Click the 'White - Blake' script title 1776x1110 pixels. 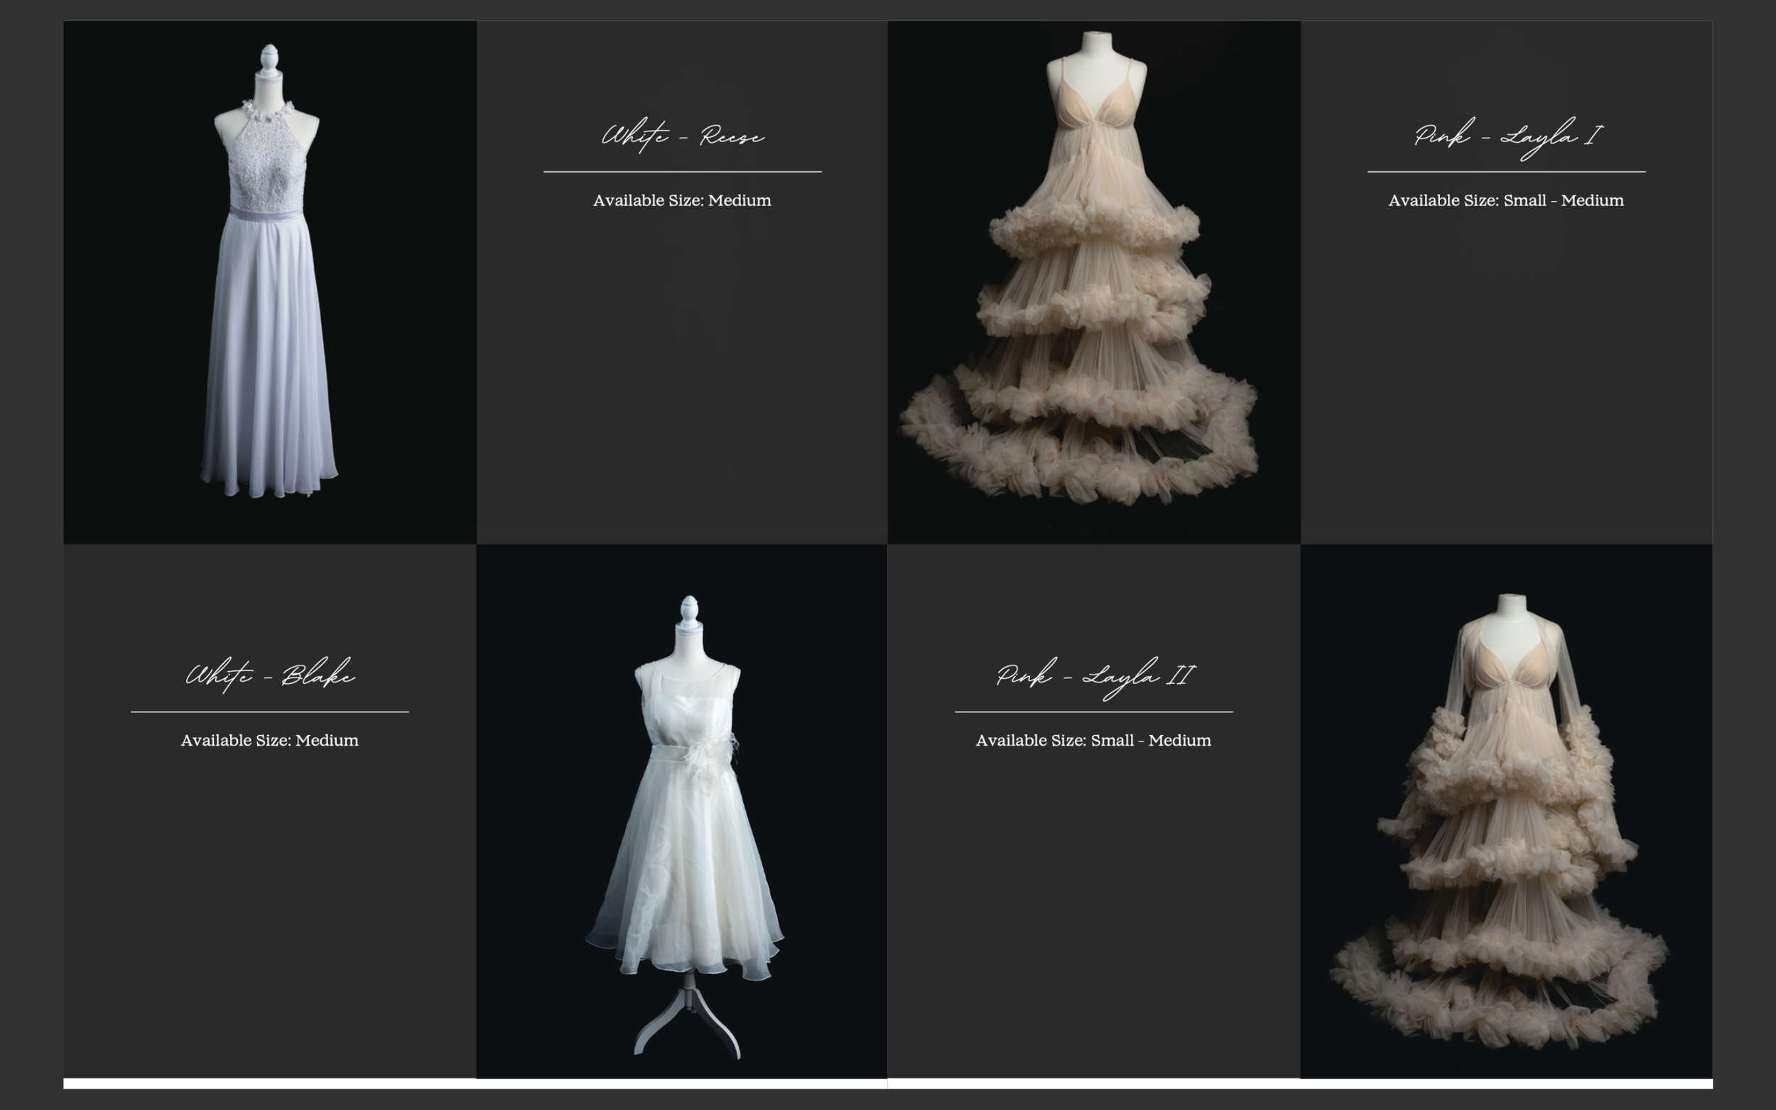point(269,675)
